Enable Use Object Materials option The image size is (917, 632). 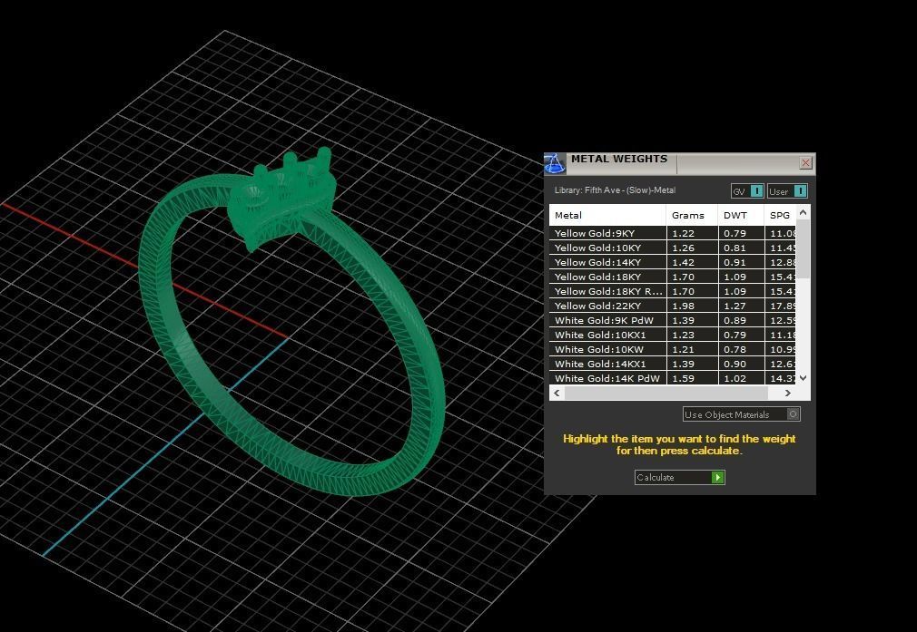[x=741, y=414]
